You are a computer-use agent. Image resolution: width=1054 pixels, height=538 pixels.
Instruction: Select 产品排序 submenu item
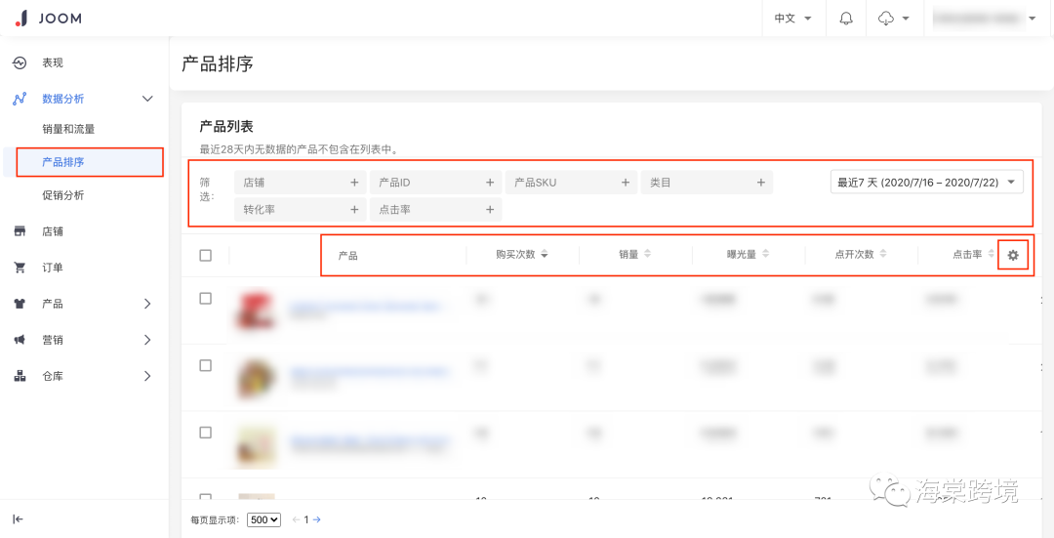coord(63,162)
